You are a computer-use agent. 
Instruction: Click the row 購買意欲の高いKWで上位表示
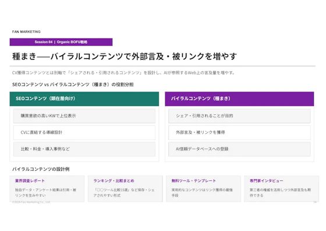point(84,116)
